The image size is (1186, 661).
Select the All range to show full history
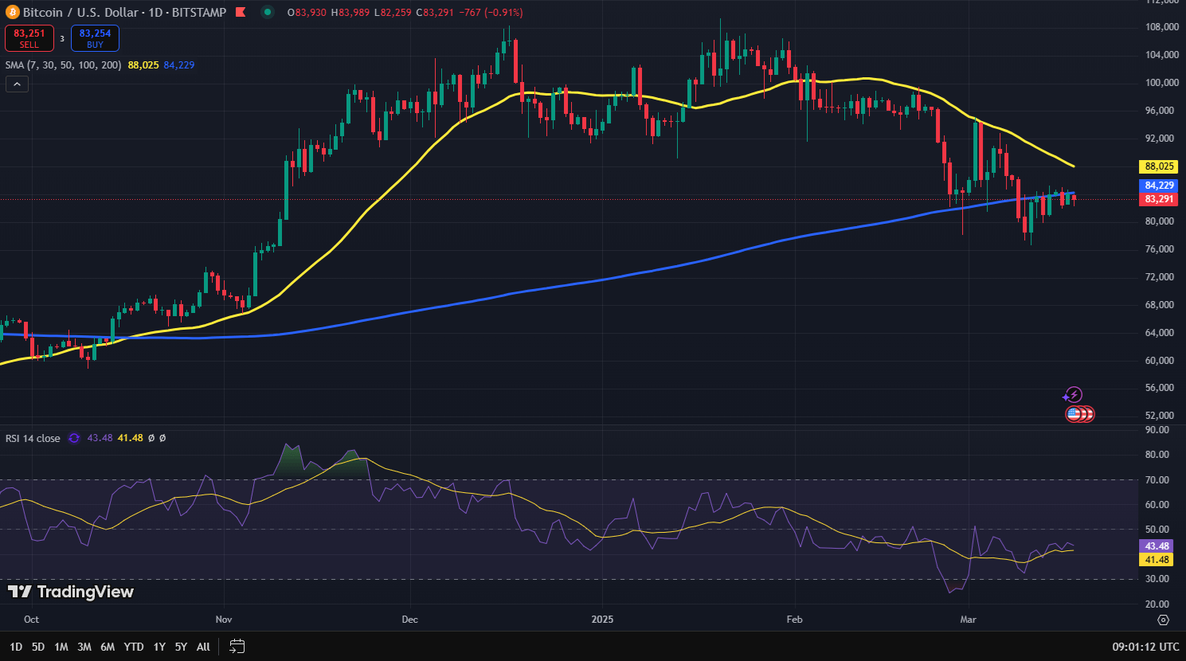[x=203, y=647]
